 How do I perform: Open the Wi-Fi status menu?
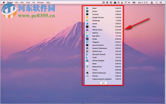click(126, 2)
